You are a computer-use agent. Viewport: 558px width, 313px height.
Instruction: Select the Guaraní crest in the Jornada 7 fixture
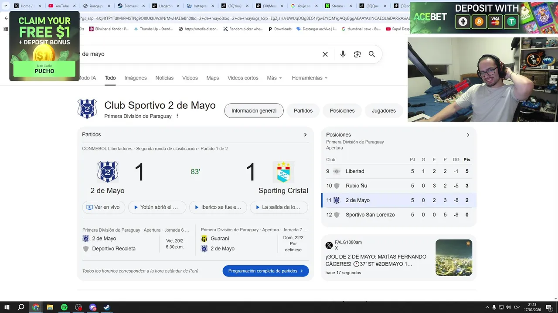coord(204,239)
